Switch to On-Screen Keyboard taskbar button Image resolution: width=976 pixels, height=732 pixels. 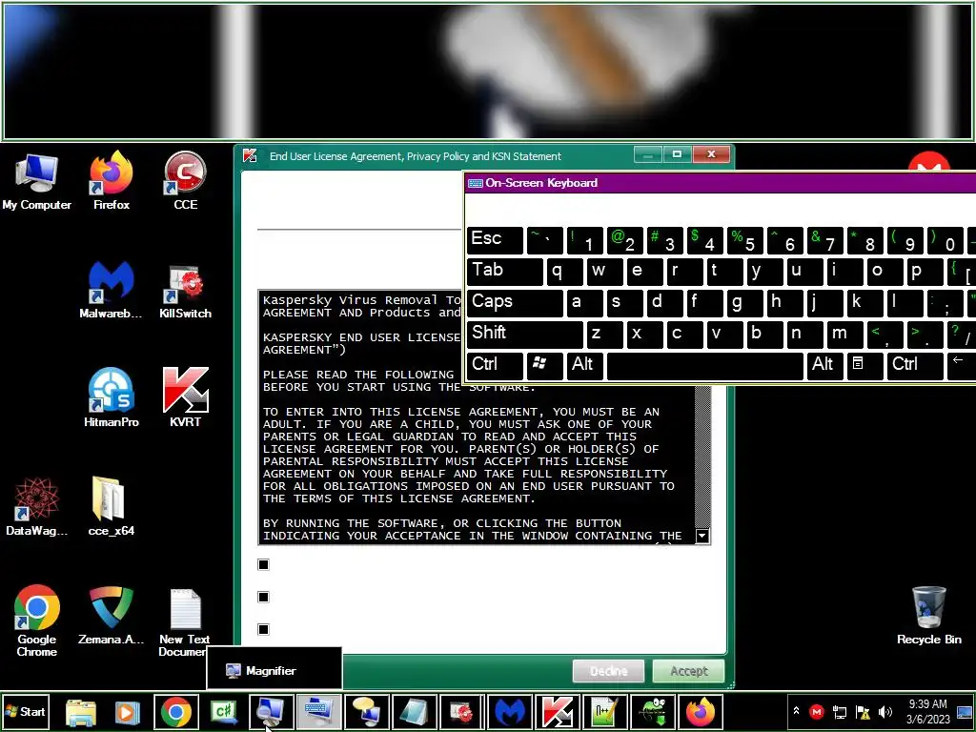pos(318,712)
